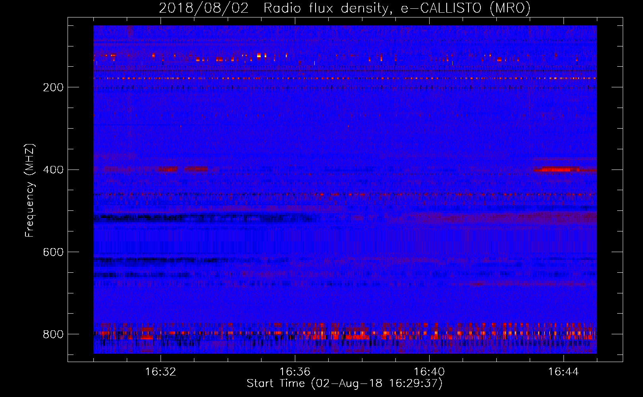Click the '2018/08/02' date in the title
Screen dimensions: 643x397
[203, 8]
